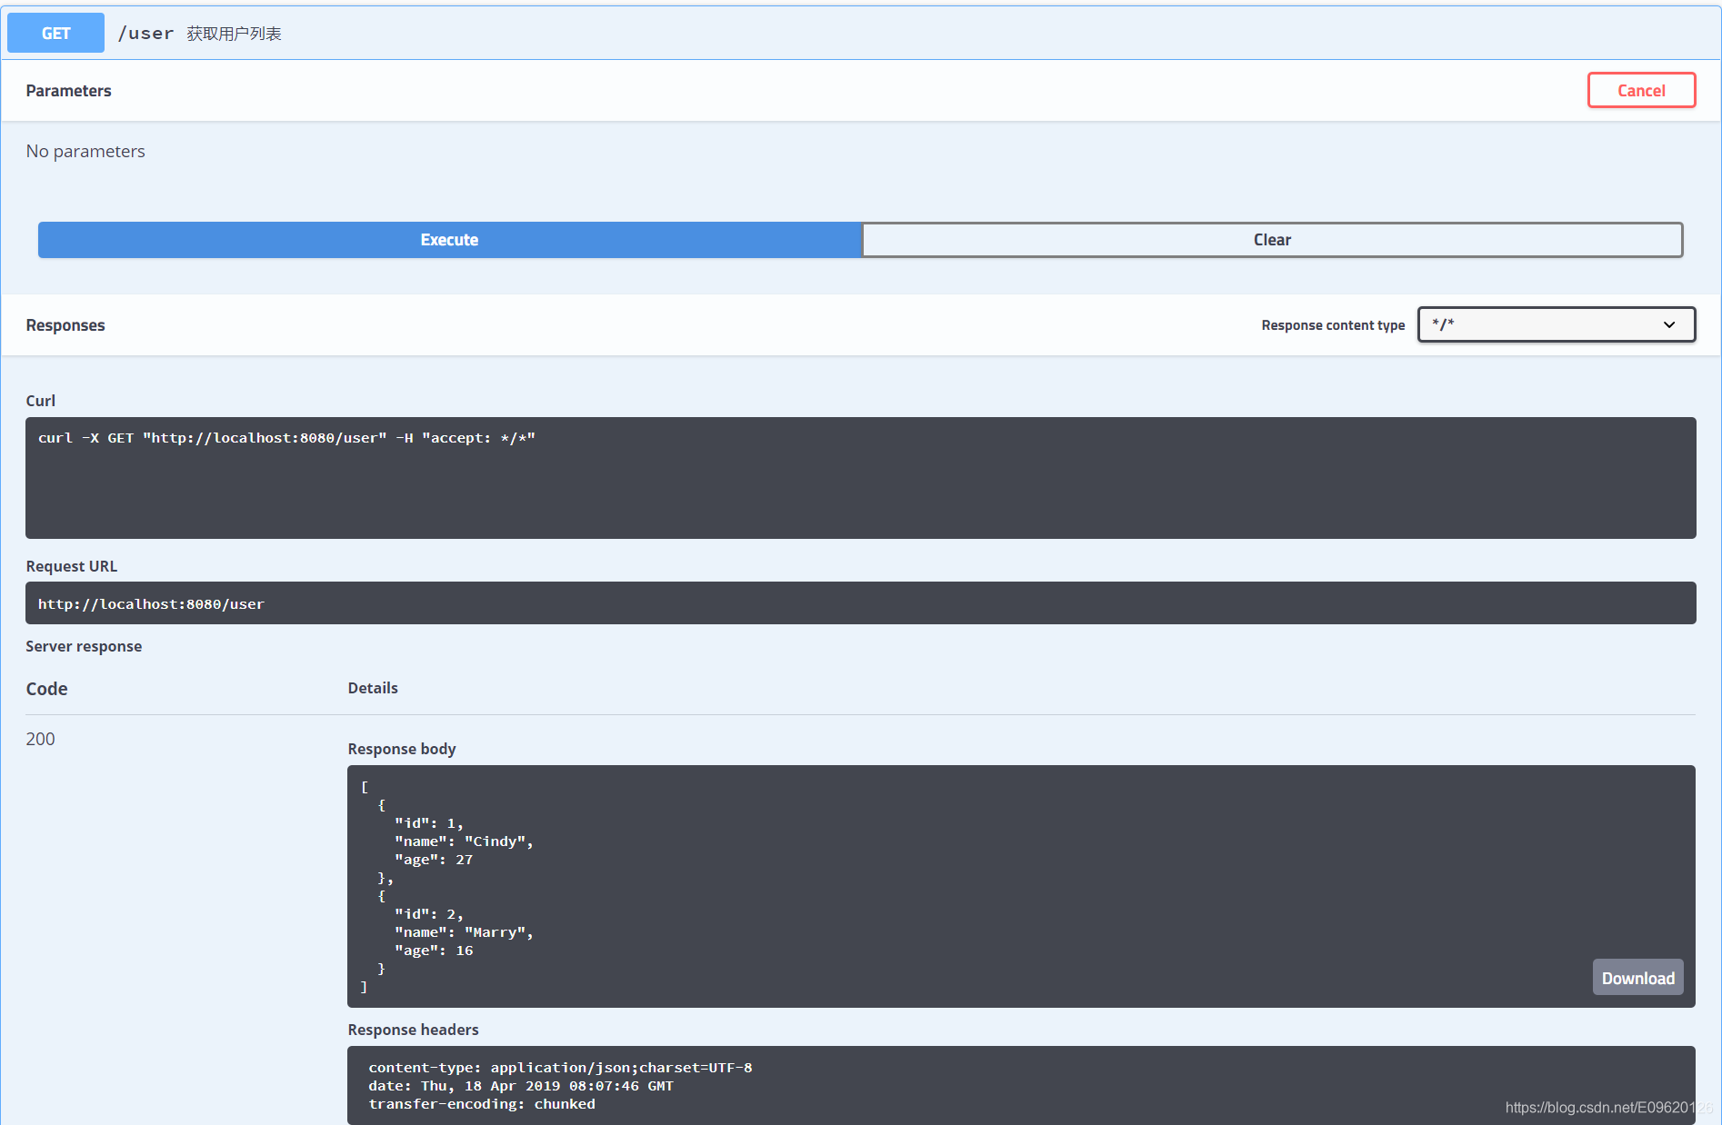
Task: Select the Request URL http://localhost:8080/user text
Action: tap(151, 604)
